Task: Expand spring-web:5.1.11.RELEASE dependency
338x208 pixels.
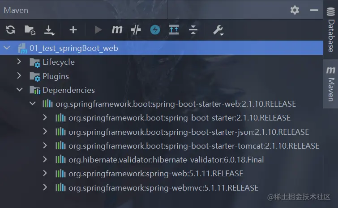Action: 45,173
